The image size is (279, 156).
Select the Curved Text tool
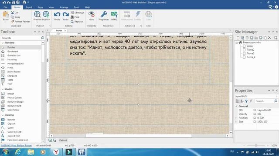coord(14,136)
